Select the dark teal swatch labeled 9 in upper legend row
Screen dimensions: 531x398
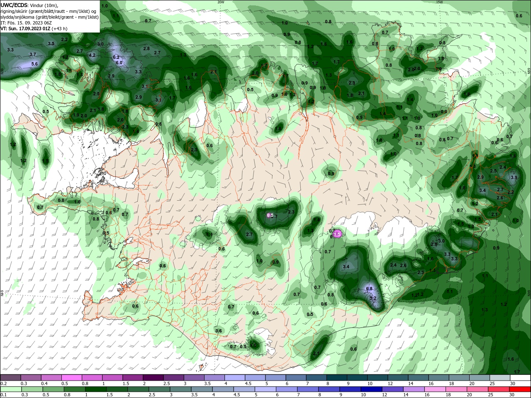coord(357,378)
